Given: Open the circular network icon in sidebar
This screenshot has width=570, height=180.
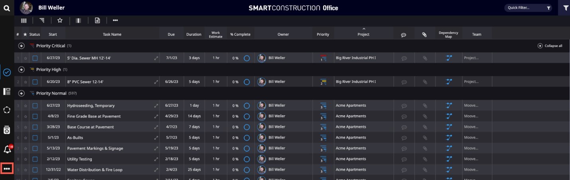Looking at the screenshot, I should pyautogui.click(x=7, y=110).
